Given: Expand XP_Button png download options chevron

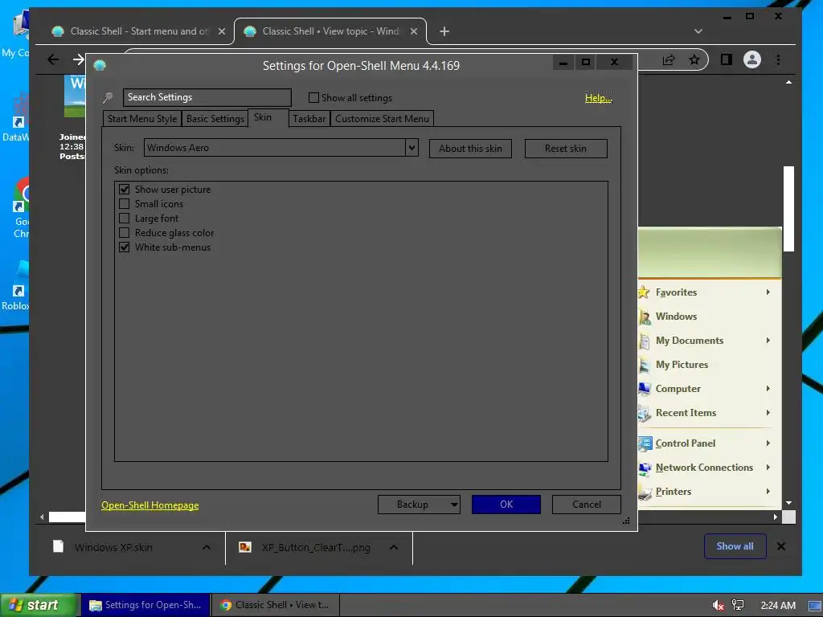Looking at the screenshot, I should tap(394, 547).
